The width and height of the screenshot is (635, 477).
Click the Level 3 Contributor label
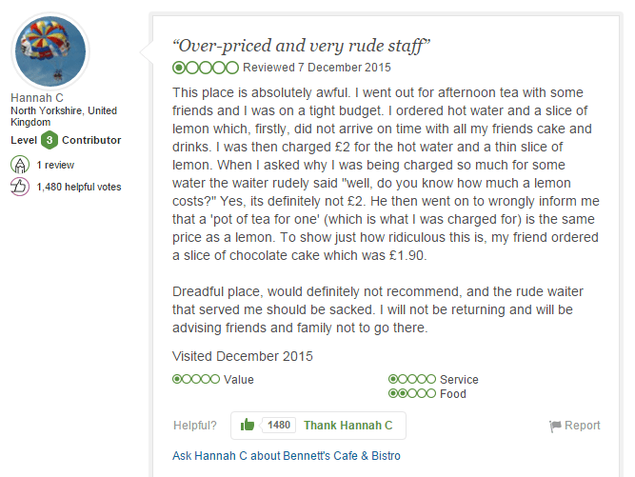coord(66,141)
